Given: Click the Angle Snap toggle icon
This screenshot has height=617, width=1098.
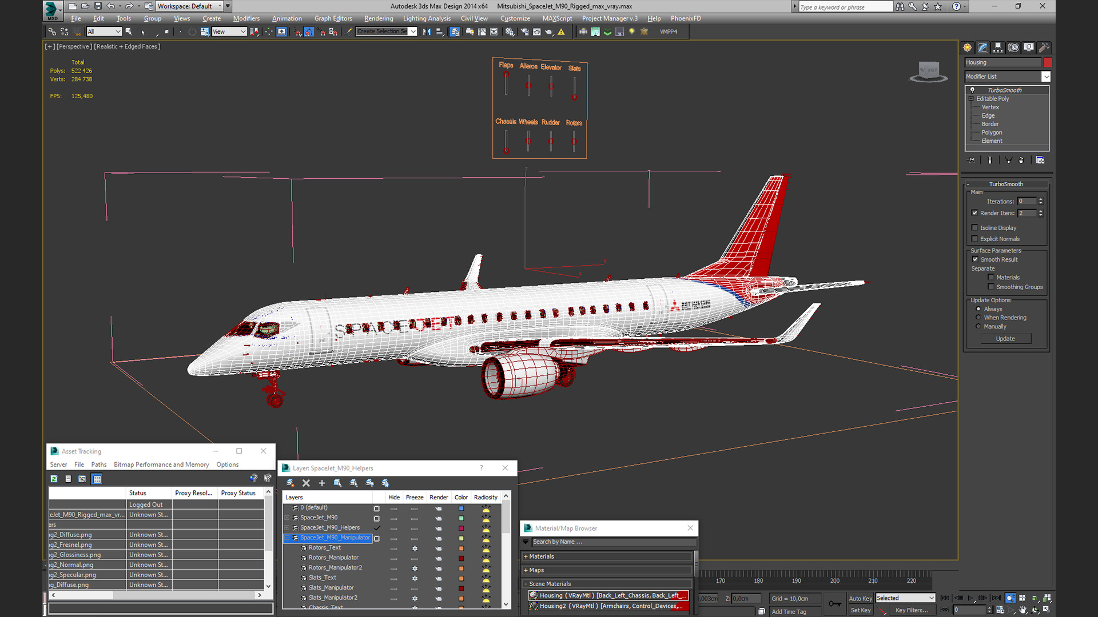Looking at the screenshot, I should (309, 32).
